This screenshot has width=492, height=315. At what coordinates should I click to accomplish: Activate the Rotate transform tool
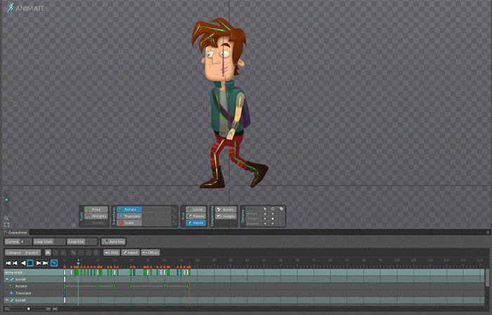[x=129, y=210]
